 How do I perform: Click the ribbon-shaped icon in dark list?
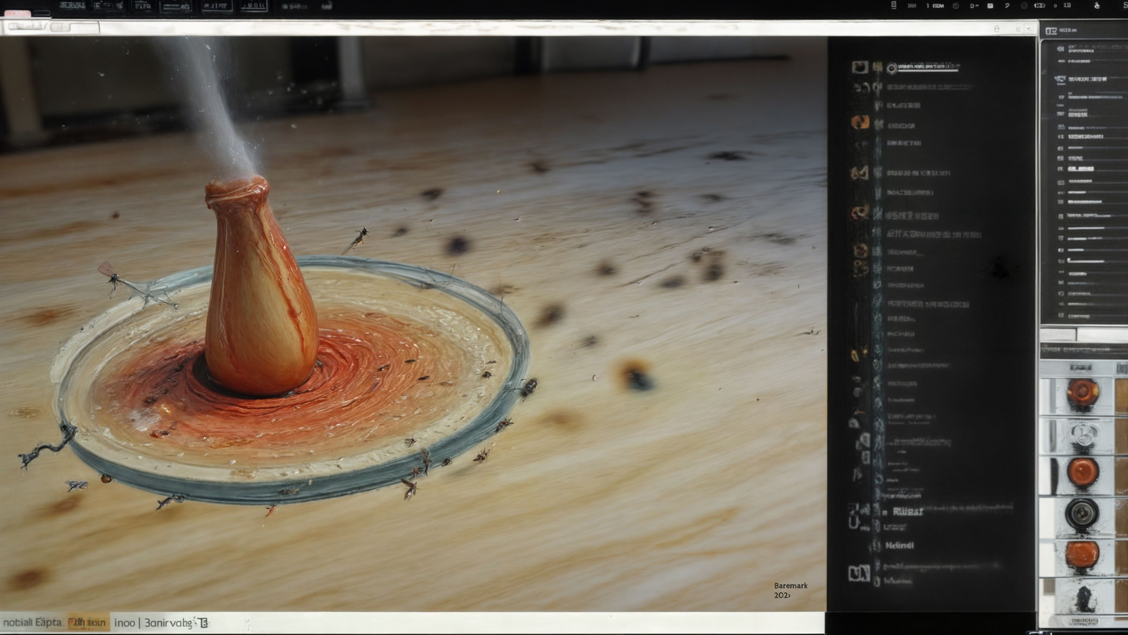point(860,173)
